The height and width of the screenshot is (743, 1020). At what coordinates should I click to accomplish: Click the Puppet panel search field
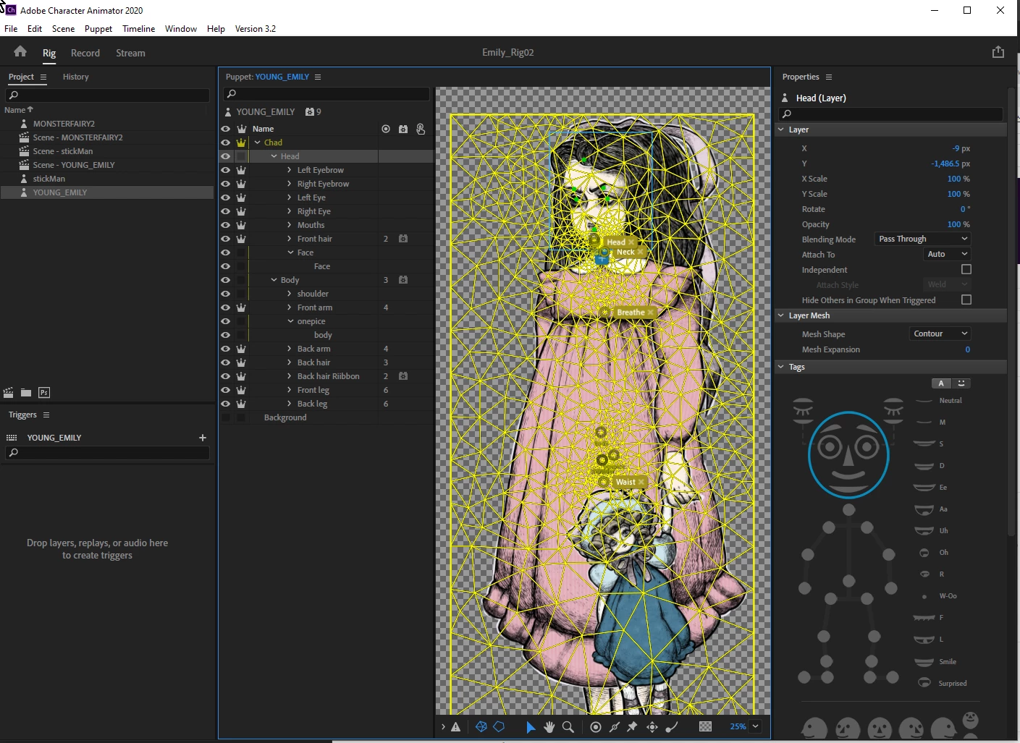pyautogui.click(x=326, y=94)
